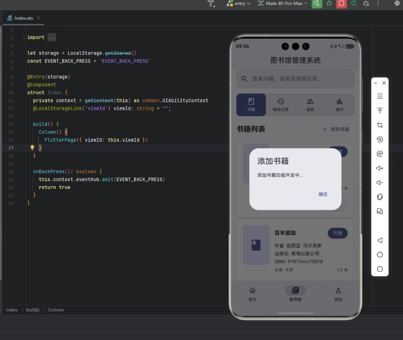Click the Index breadcrumb item
Image resolution: width=403 pixels, height=340 pixels.
coord(12,309)
